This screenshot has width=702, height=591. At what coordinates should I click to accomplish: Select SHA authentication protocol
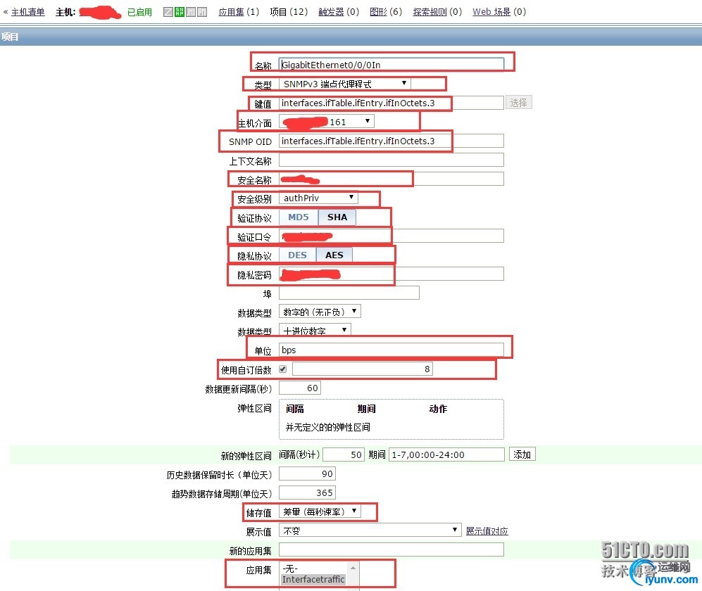337,217
